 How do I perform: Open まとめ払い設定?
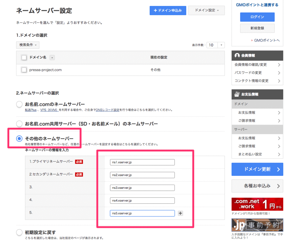(x=257, y=154)
